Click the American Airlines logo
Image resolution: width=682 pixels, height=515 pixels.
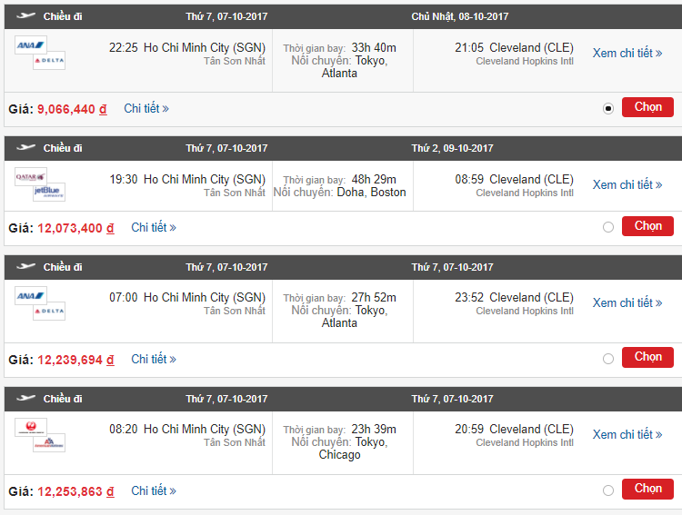click(49, 442)
